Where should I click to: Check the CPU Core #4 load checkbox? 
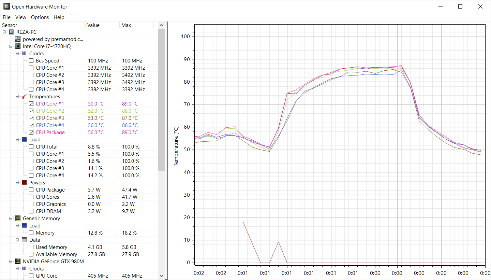tap(31, 175)
